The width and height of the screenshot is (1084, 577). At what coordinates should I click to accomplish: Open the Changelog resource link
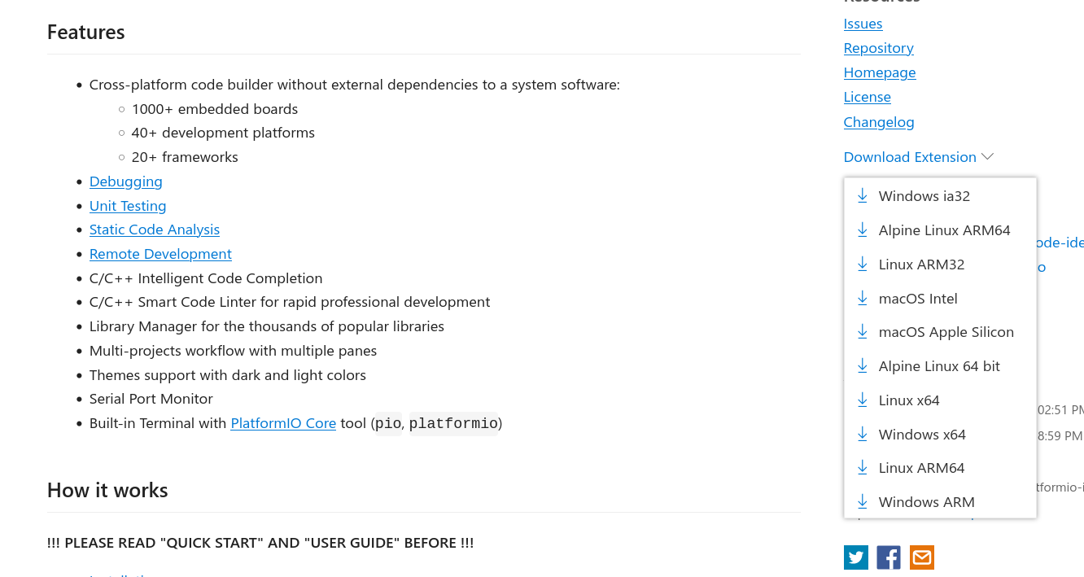[879, 122]
